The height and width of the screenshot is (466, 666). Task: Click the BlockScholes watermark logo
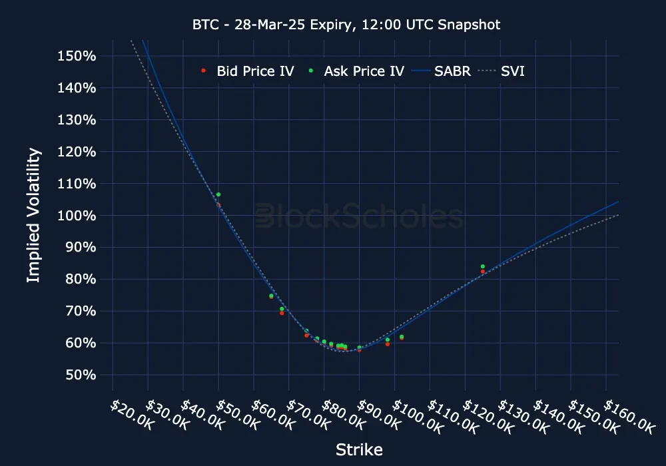pyautogui.click(x=360, y=217)
